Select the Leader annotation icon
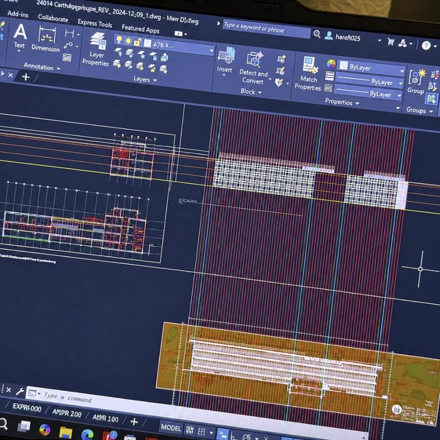Image resolution: width=440 pixels, height=440 pixels. click(x=68, y=45)
